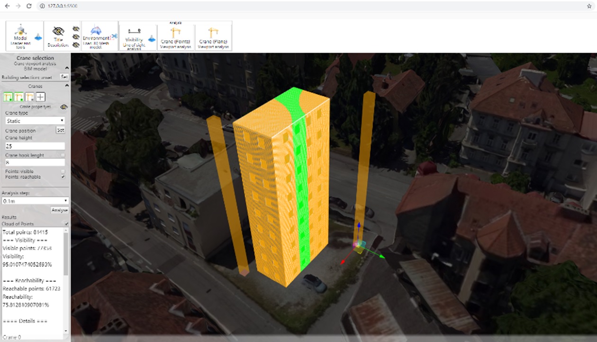Open Crane (Plane) viewport analysis
The width and height of the screenshot is (597, 342).
pyautogui.click(x=213, y=37)
